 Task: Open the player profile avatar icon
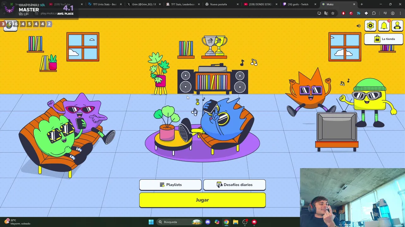(x=397, y=26)
